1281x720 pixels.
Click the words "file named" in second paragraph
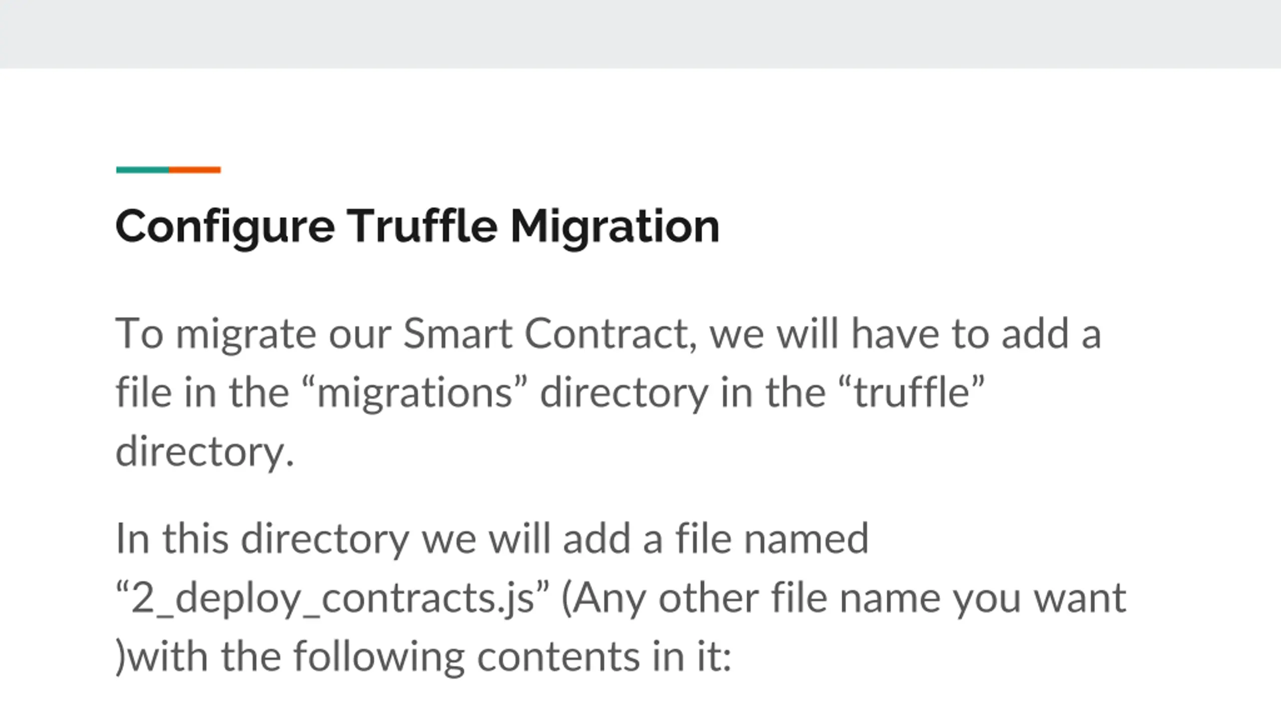point(773,539)
